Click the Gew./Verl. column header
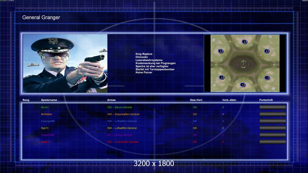Image resolution: width=308 pixels, height=173 pixels. (196, 100)
